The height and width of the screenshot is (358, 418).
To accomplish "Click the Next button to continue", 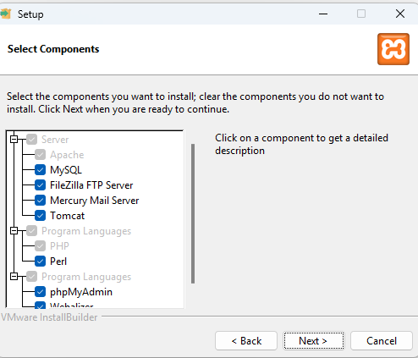I will [314, 341].
